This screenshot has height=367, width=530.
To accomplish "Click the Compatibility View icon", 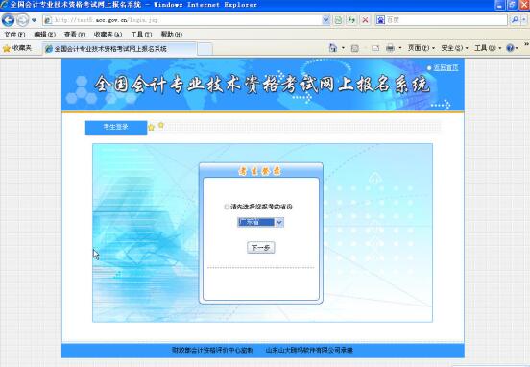I will tap(338, 20).
